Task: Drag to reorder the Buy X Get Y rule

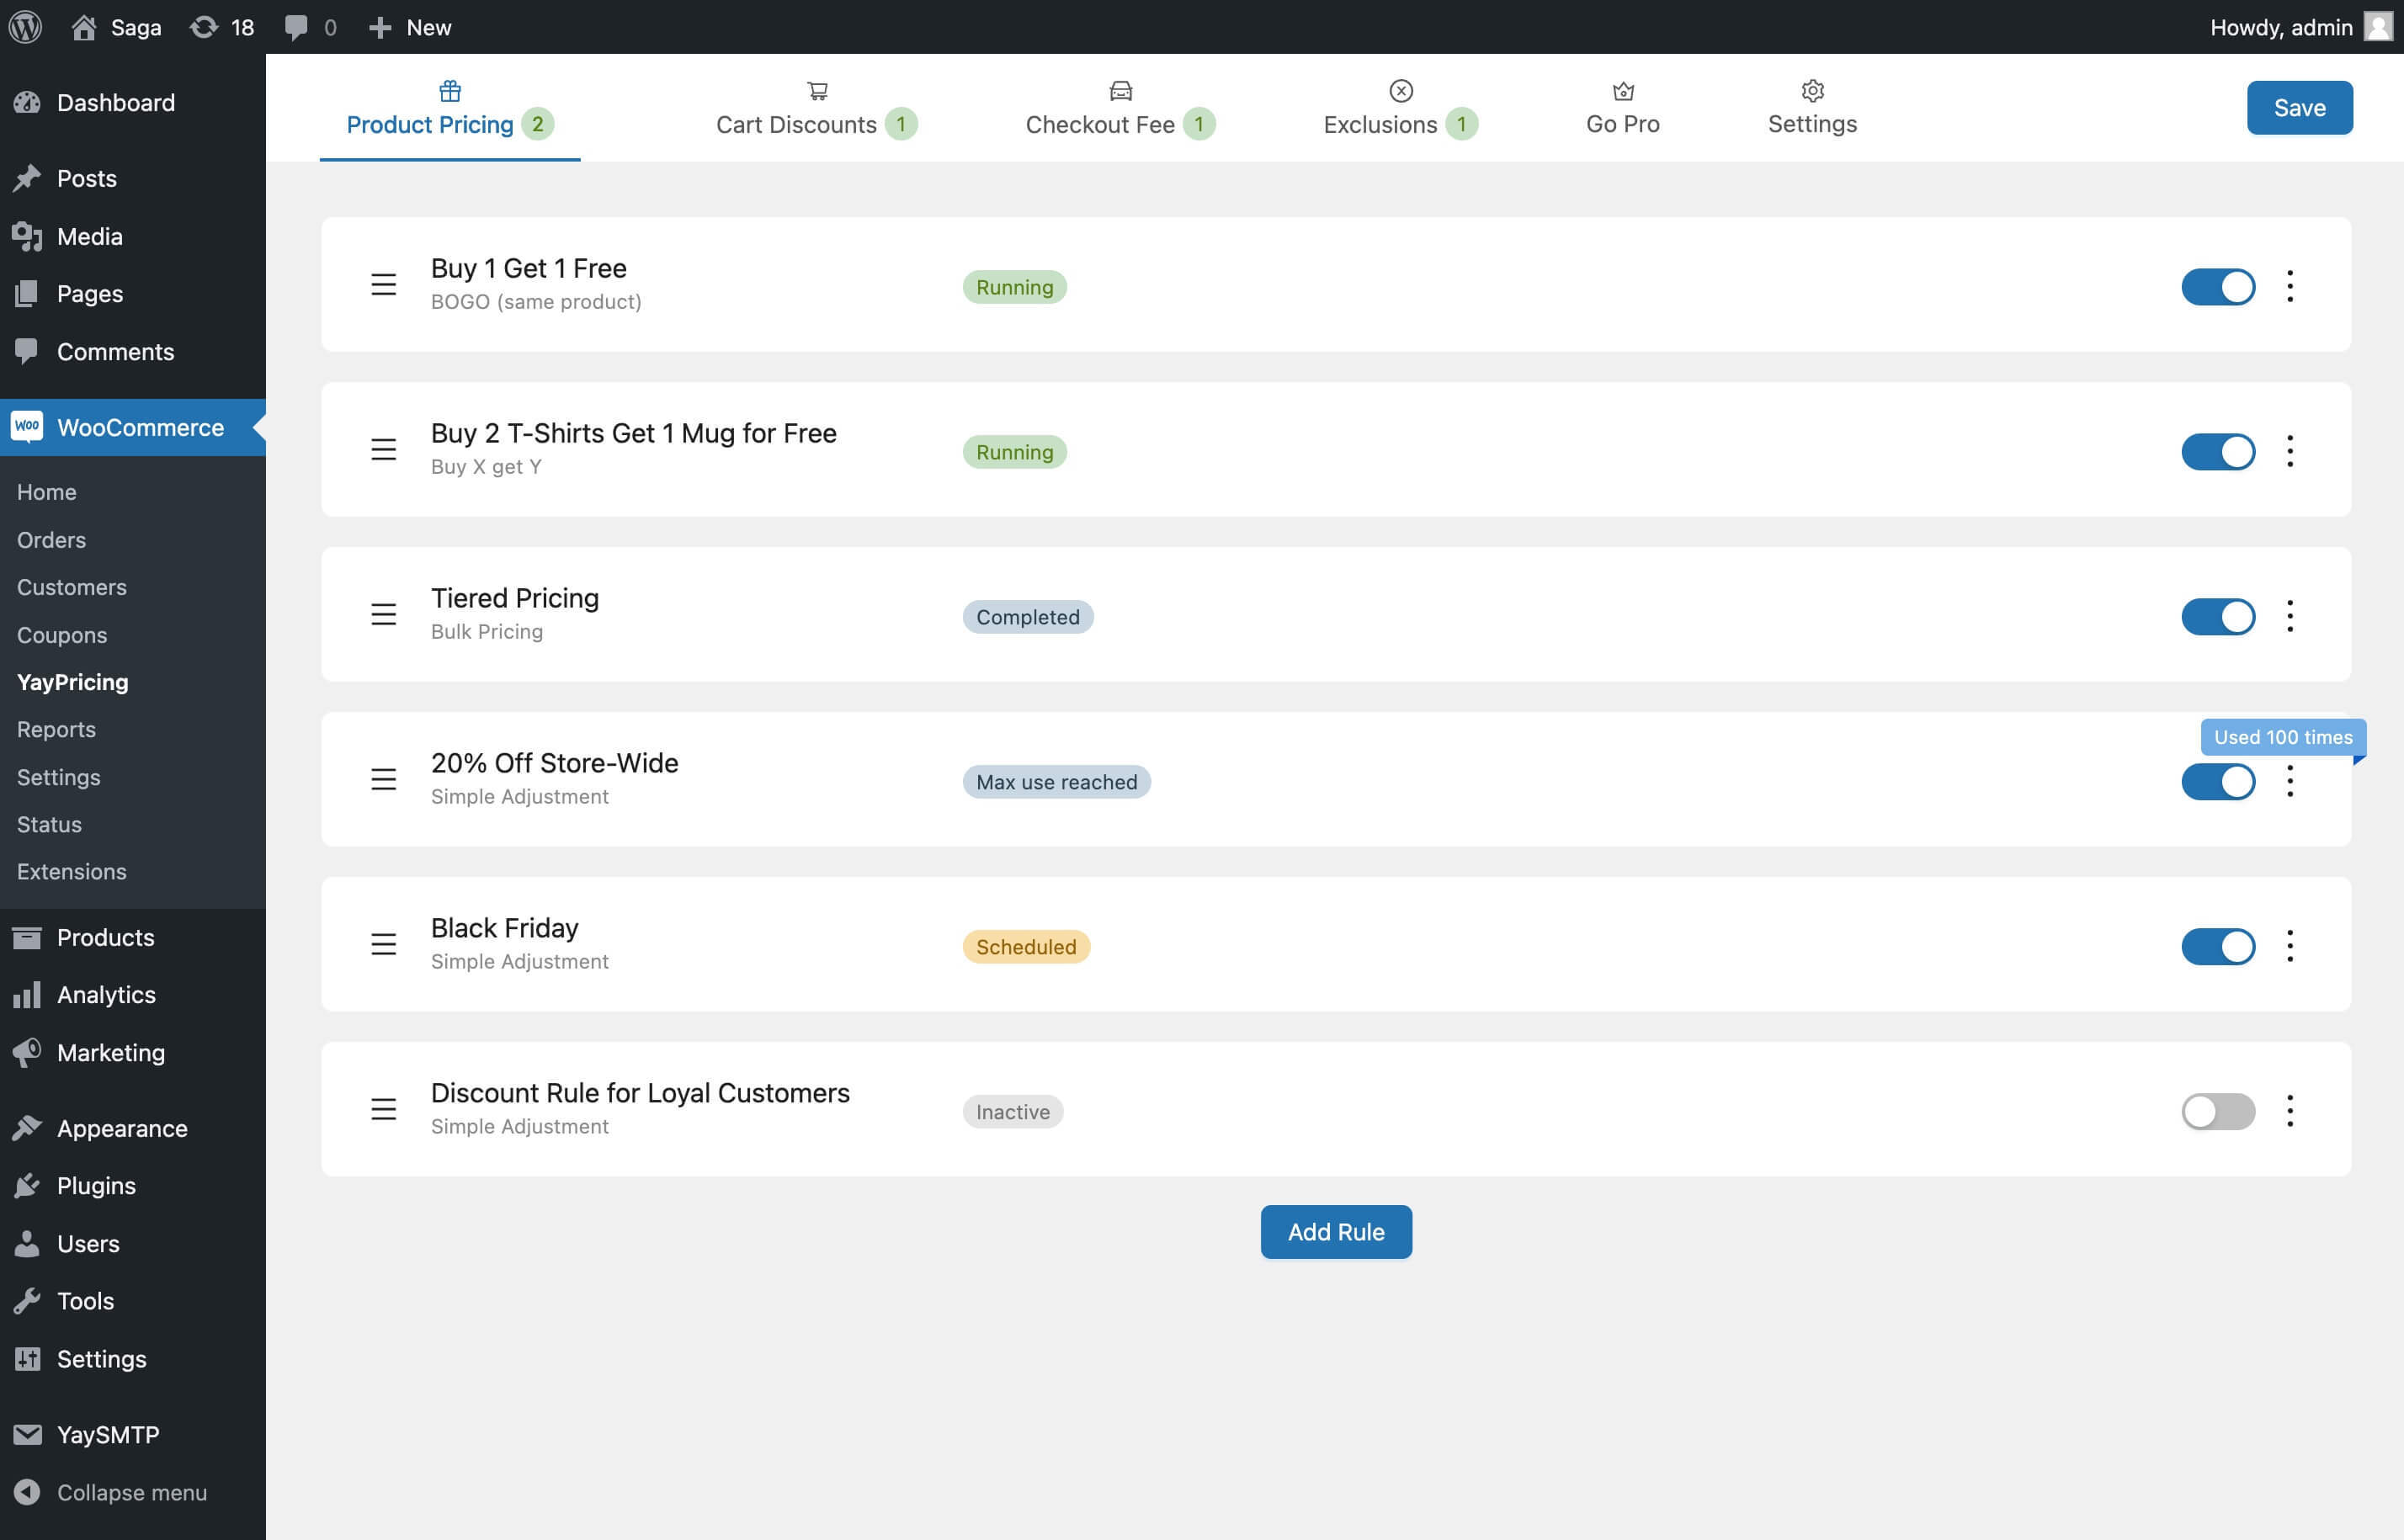Action: 386,449
